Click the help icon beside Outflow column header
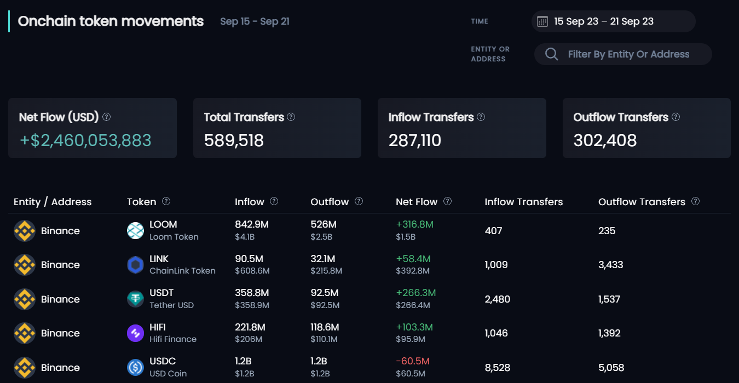739x383 pixels. click(x=359, y=201)
